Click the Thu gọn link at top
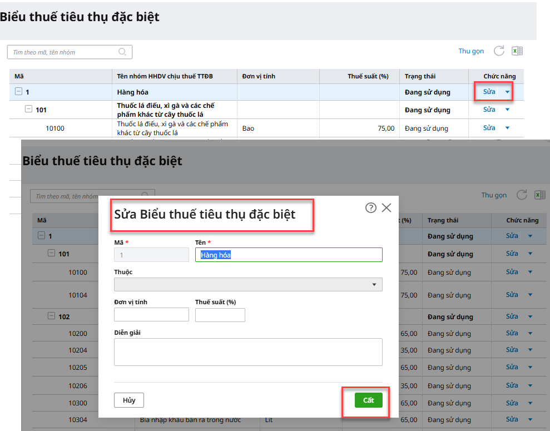550x431 pixels. (x=471, y=51)
